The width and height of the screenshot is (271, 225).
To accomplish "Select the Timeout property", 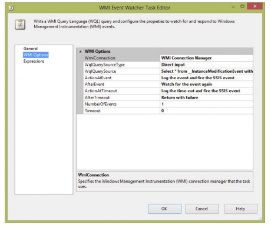I will pos(122,111).
